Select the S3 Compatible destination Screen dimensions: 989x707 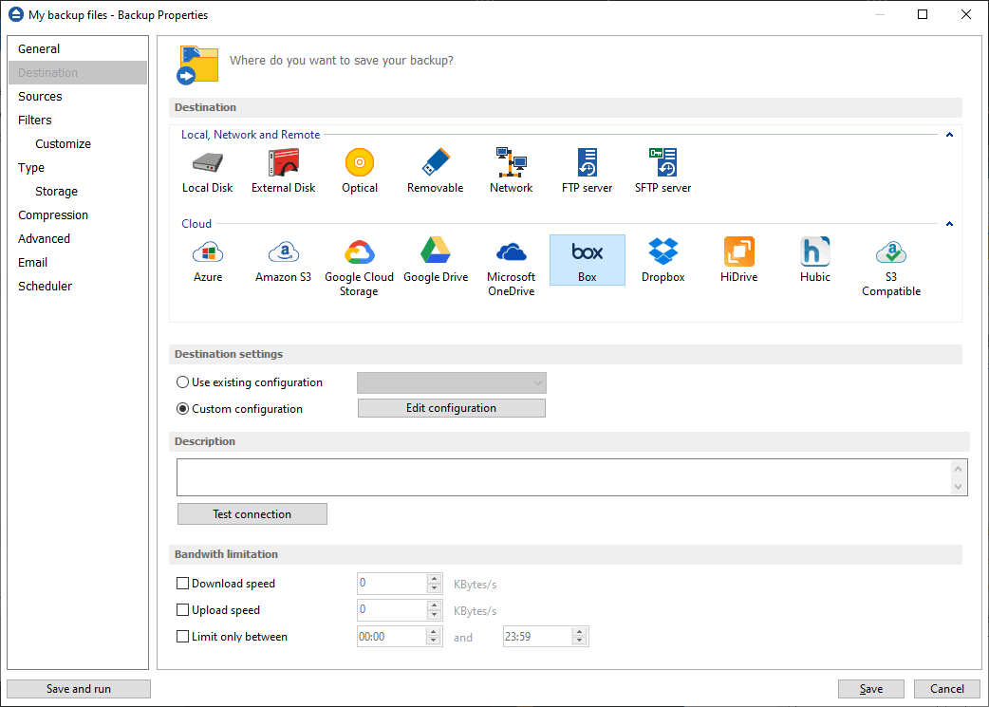click(x=891, y=267)
